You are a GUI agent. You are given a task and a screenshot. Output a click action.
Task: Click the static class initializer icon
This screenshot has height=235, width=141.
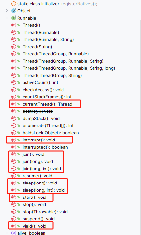(x=14, y=4)
